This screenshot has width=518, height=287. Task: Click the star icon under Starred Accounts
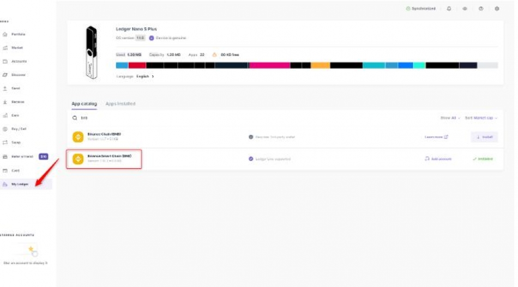(x=31, y=249)
